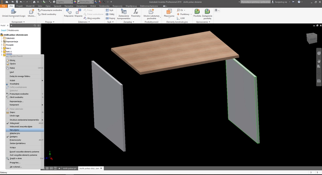Viewport: 322px width, 175px height.
Task: Click the Home view icon in top toolbar
Action: pyautogui.click(x=34, y=2)
